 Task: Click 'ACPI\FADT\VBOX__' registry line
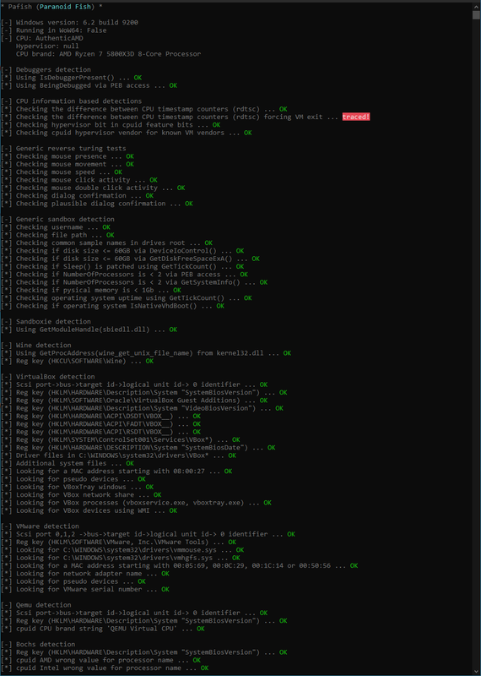100,424
